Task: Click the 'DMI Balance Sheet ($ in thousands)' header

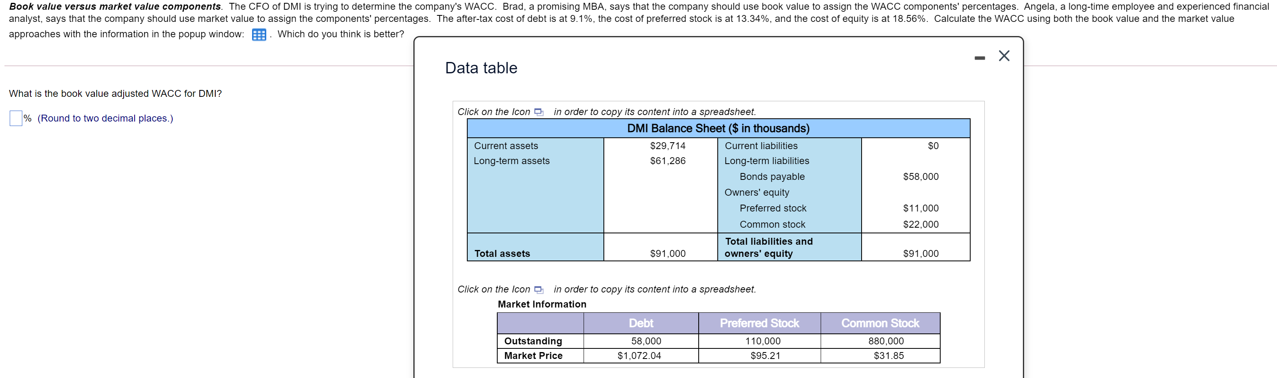Action: tap(718, 128)
